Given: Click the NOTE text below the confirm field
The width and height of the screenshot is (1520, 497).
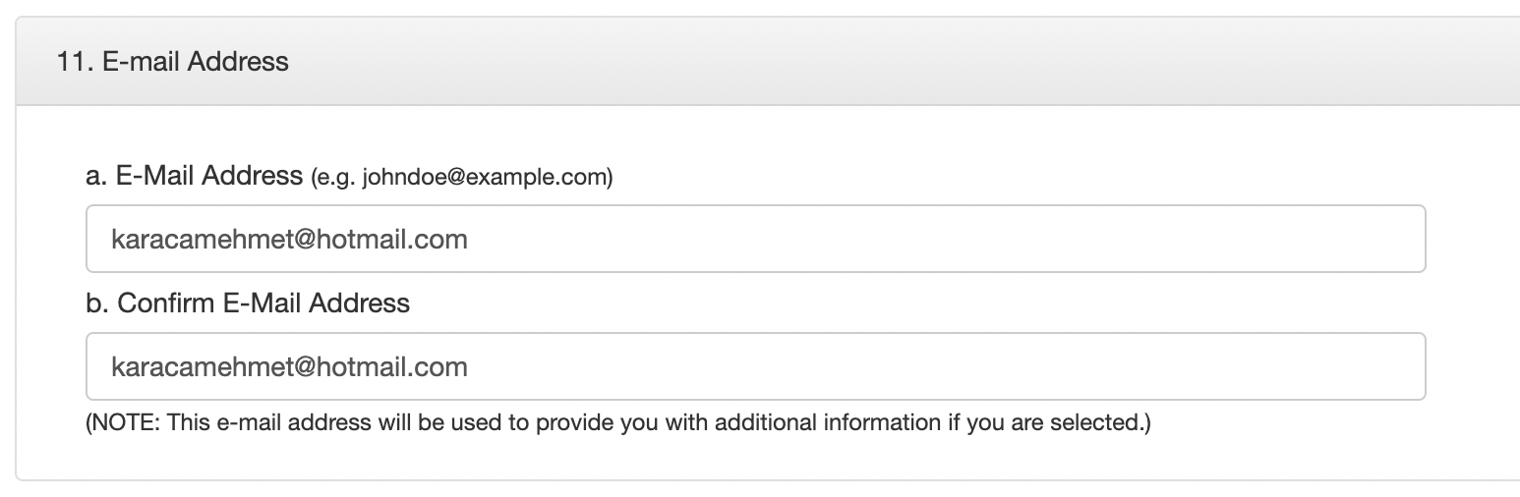Looking at the screenshot, I should (618, 423).
